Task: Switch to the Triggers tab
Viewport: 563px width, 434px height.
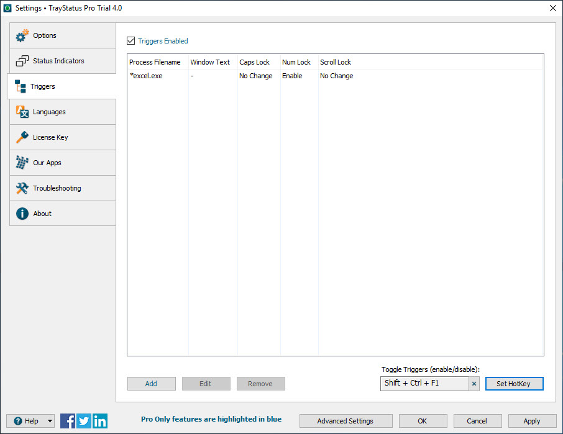Action: coord(42,87)
